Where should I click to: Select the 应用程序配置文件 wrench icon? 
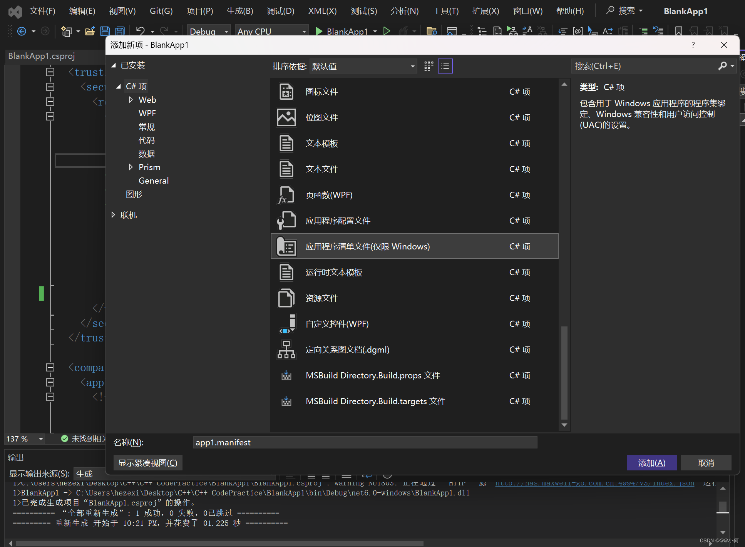[286, 221]
